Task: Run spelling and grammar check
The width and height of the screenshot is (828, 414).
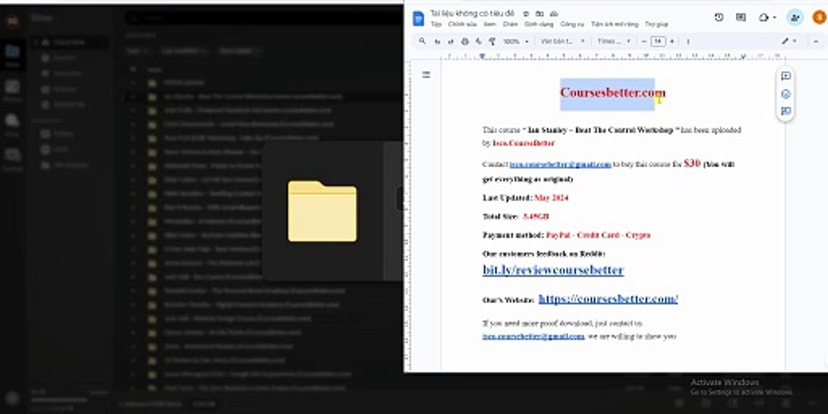Action: [478, 41]
